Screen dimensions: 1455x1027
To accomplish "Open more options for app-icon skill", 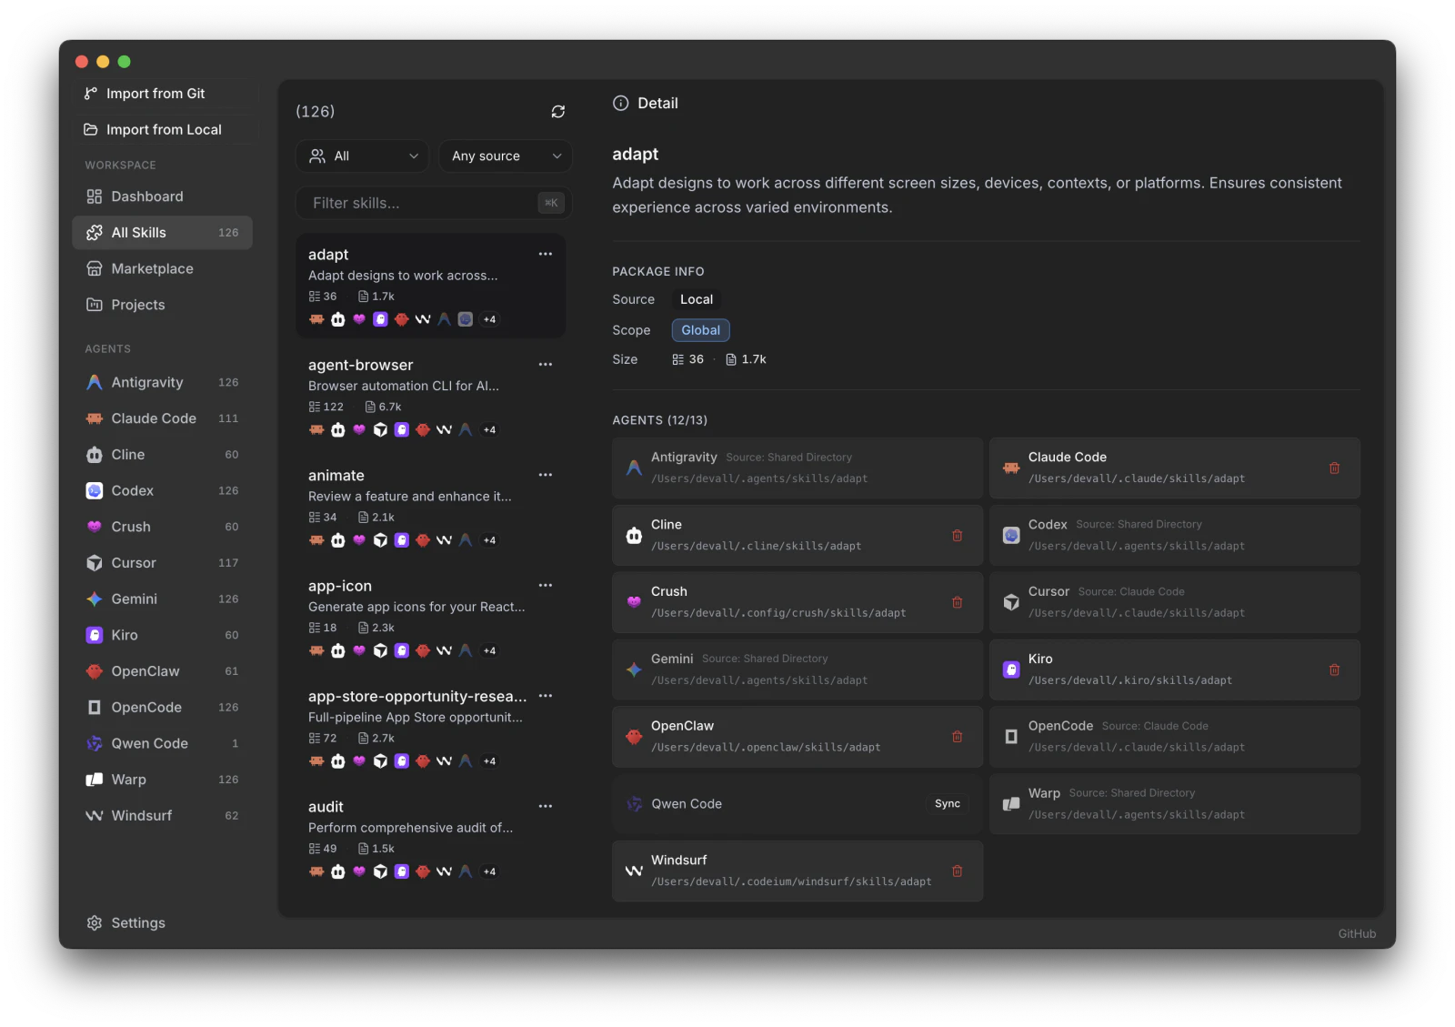I will 545,585.
